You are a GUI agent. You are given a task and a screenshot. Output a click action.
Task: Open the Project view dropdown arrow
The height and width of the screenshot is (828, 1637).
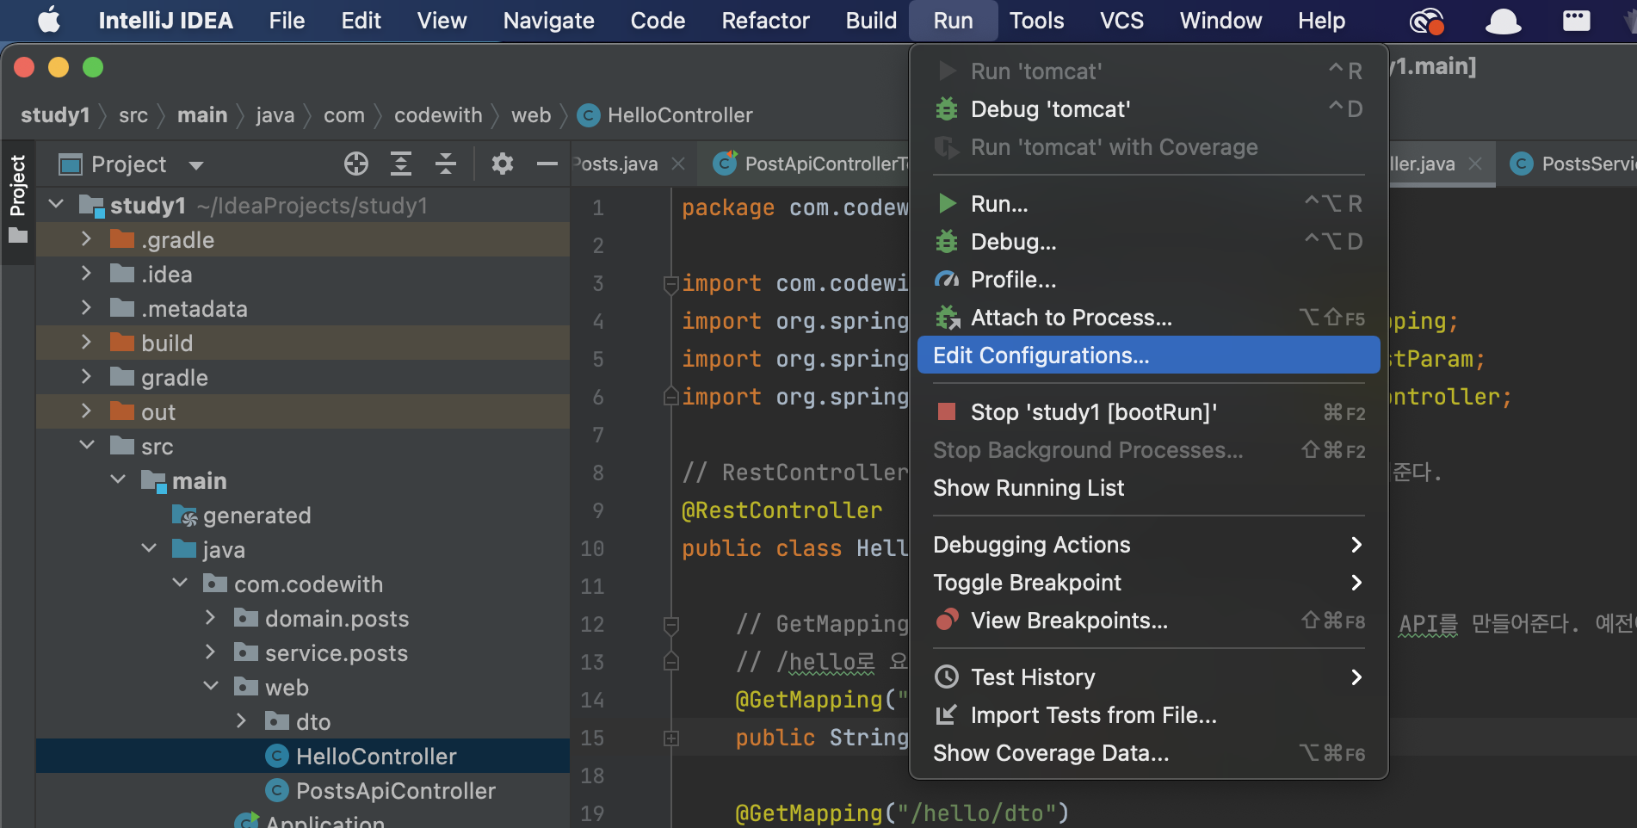click(196, 164)
